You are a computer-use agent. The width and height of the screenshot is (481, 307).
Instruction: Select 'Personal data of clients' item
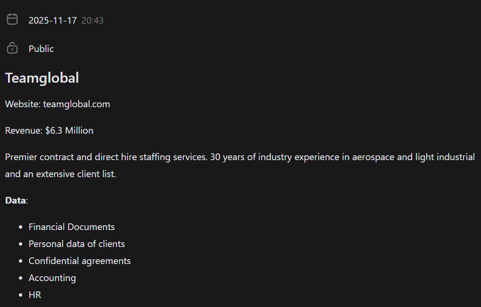[x=77, y=244]
